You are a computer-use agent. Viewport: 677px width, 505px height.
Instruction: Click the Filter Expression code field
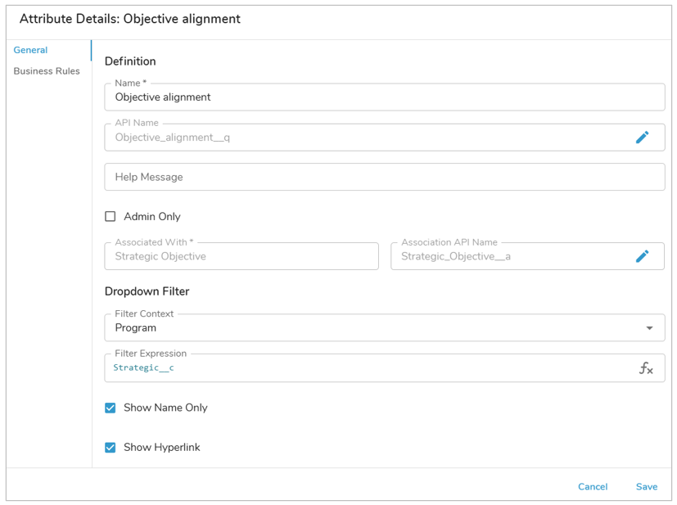click(368, 368)
